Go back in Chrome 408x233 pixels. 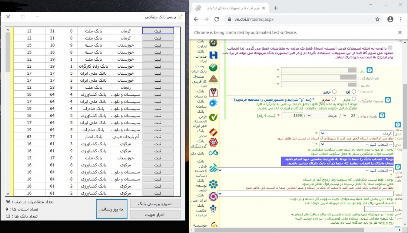(196, 19)
